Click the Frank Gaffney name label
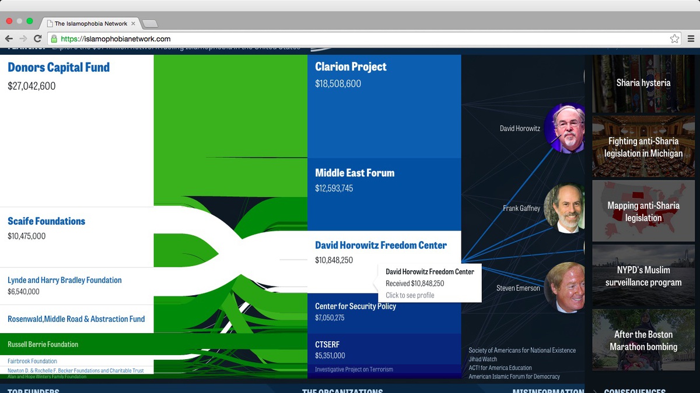Screen dimensions: 700x393 [521, 208]
